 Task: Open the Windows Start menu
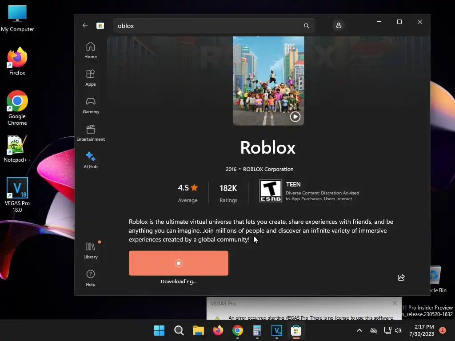[159, 330]
